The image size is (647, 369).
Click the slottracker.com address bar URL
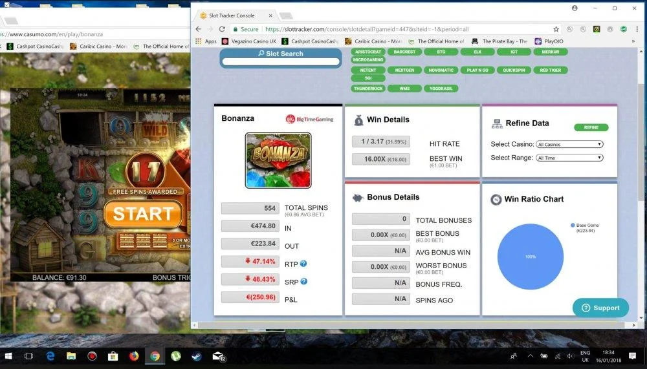click(367, 29)
